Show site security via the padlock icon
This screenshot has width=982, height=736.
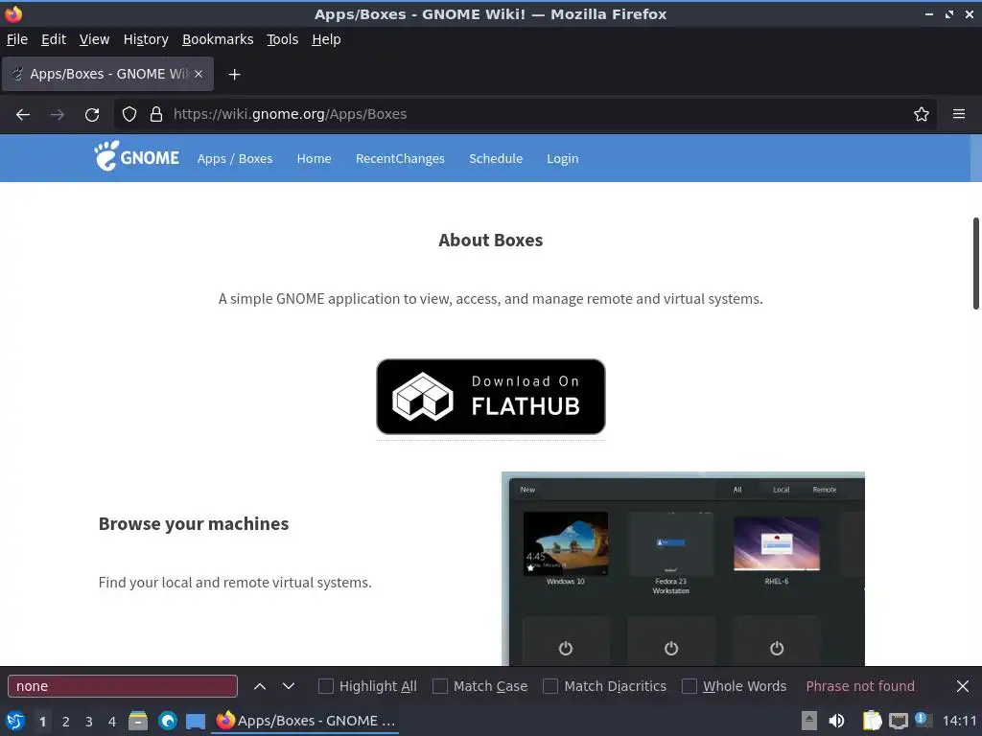pyautogui.click(x=156, y=114)
